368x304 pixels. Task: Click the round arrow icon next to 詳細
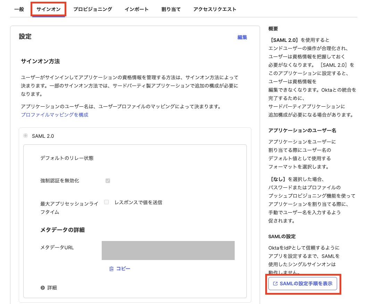tap(43, 288)
